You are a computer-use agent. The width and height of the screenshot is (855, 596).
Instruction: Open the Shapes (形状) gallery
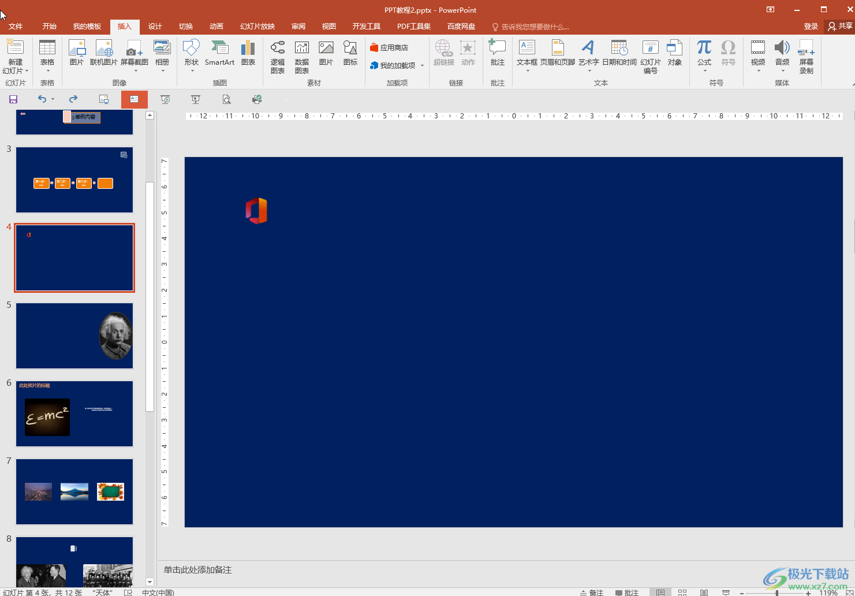(191, 55)
